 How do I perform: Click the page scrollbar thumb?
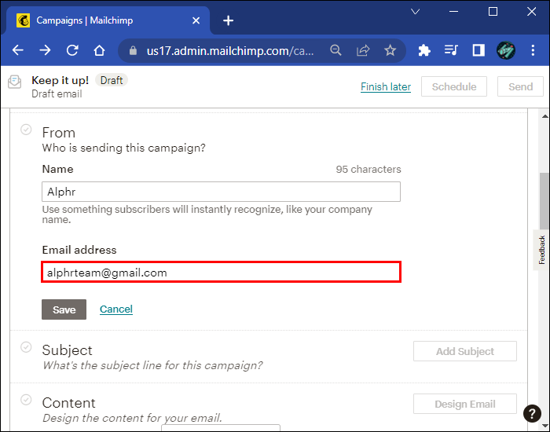point(544,201)
